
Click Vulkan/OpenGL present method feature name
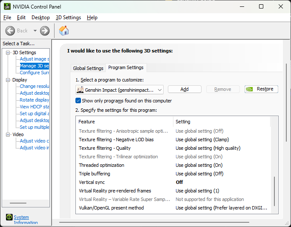pyautogui.click(x=111, y=208)
